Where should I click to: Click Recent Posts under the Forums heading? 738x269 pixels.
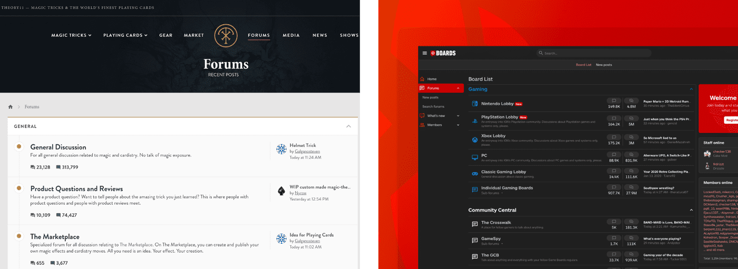[x=224, y=75]
